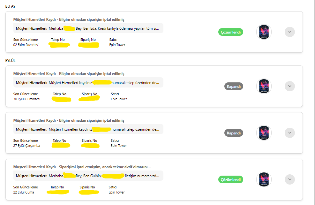Open "Siparişimi iptal etmiştim" record title
The width and height of the screenshot is (315, 205).
pos(82,167)
